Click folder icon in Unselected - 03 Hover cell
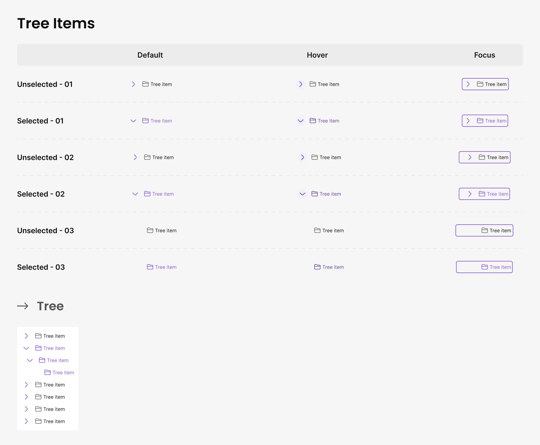 (x=317, y=230)
